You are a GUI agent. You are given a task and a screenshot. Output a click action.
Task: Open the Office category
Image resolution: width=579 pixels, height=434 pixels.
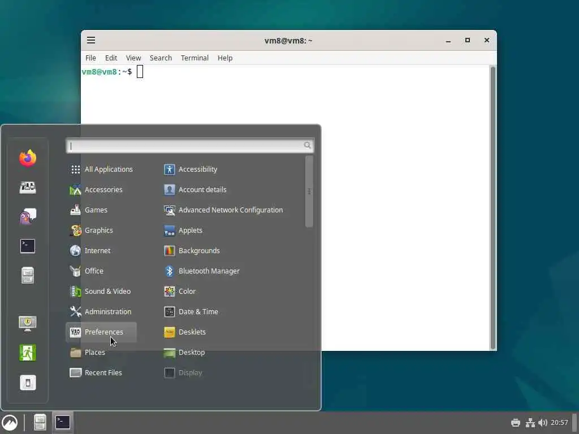click(x=102, y=271)
